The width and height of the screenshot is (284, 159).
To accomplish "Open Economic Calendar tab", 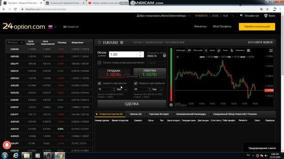I will click(191, 114).
